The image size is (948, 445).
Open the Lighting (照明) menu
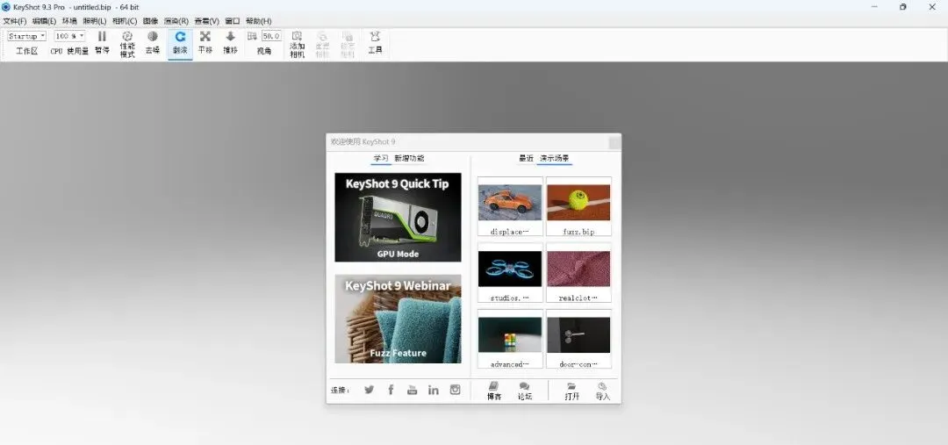coord(94,21)
